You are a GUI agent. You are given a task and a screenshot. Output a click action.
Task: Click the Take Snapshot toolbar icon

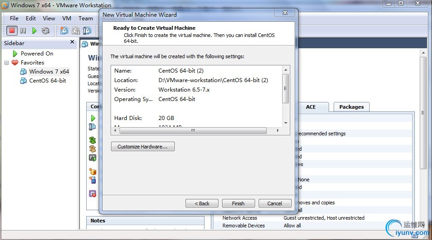pyautogui.click(x=64, y=31)
